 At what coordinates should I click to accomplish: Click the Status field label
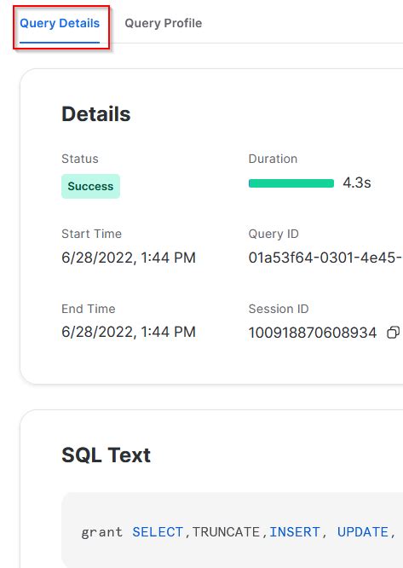[x=80, y=159]
